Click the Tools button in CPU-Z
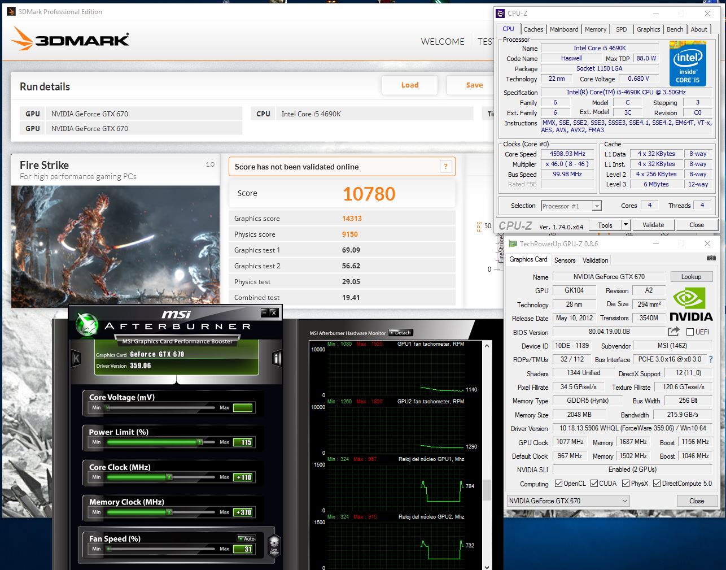Screen dimensions: 726x570 tap(605, 225)
